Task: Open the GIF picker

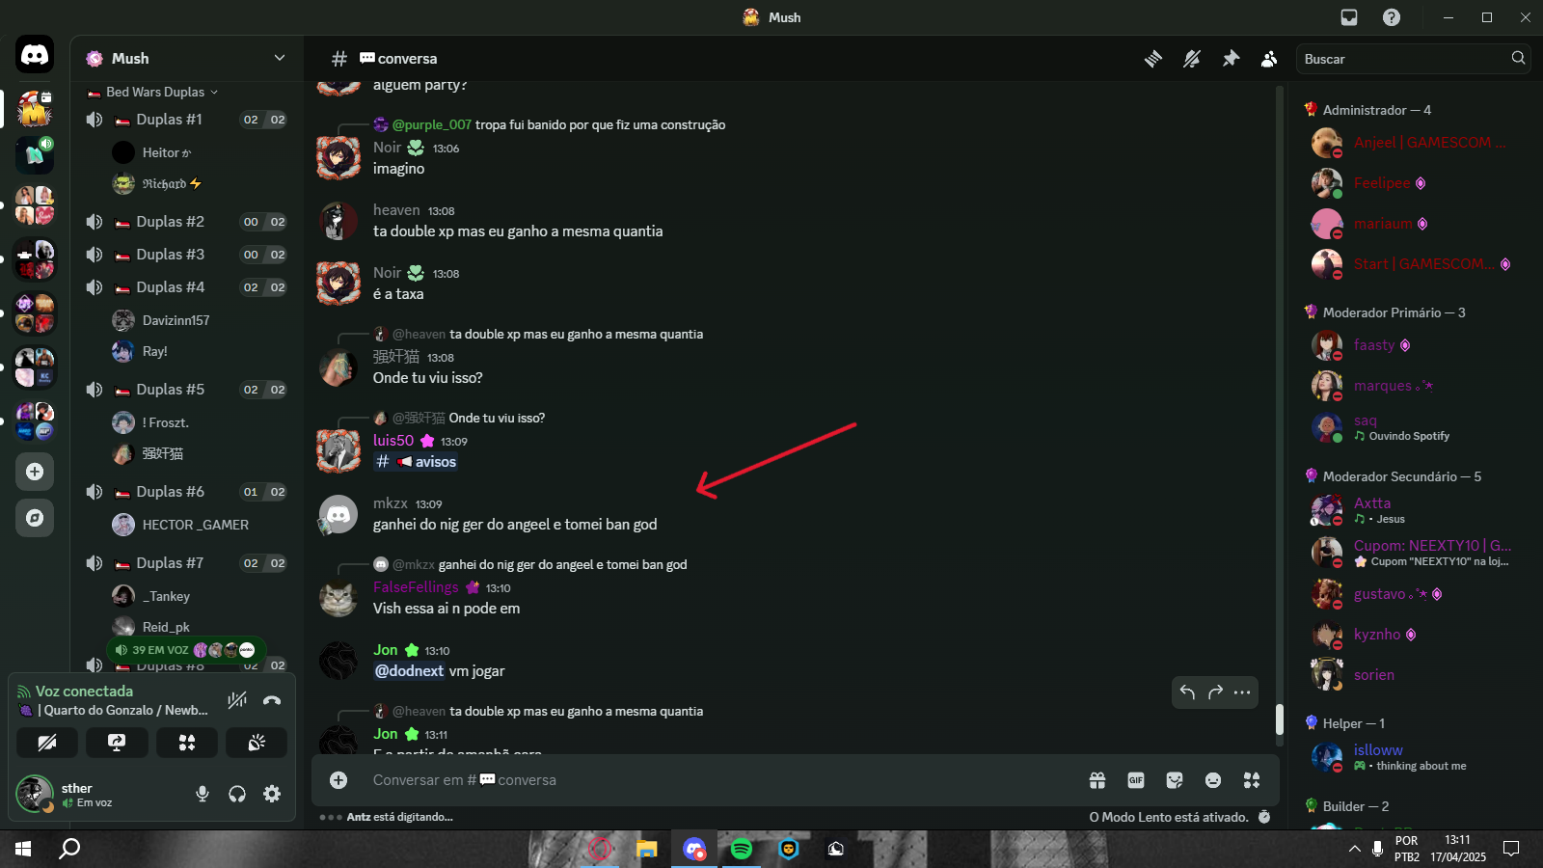Action: pyautogui.click(x=1136, y=780)
